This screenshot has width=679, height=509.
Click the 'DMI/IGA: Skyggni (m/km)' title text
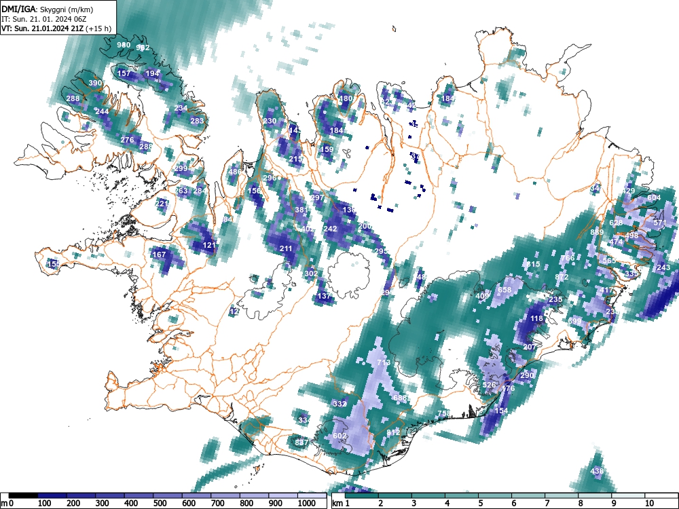(x=48, y=9)
